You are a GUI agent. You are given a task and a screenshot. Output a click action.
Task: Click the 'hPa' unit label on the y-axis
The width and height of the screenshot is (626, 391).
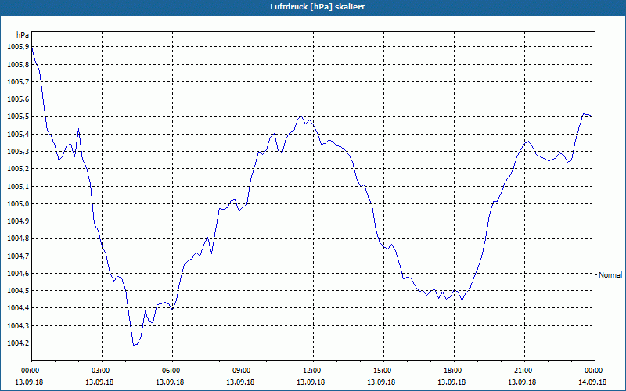(23, 35)
